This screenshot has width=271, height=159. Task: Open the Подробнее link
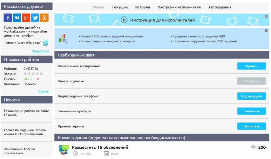coord(40,51)
